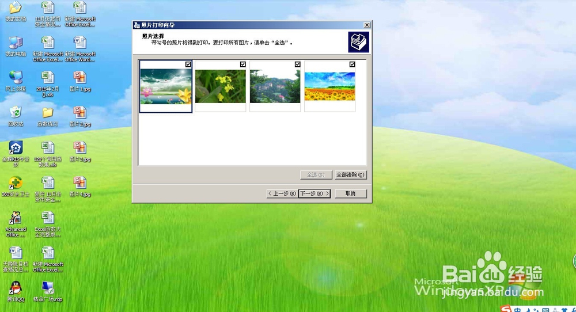
Task: Launch the 金蝶KIS专业版 shortcut
Action: tap(16, 147)
